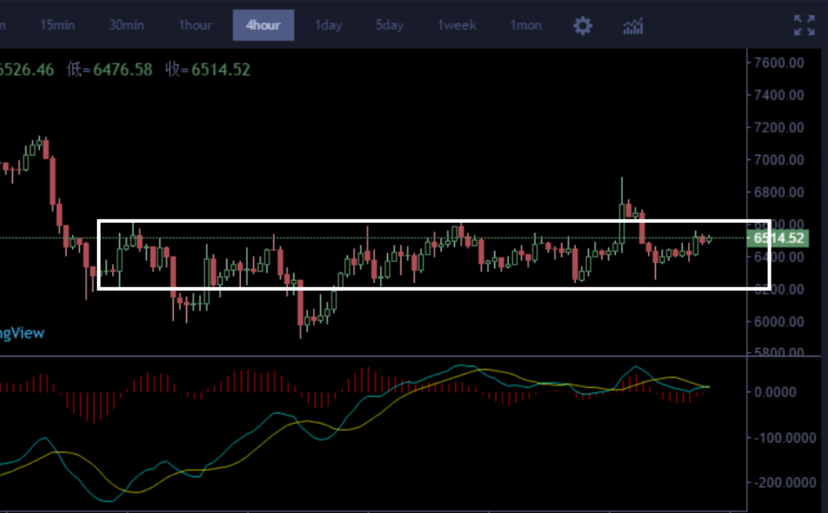Open chart settings gear icon
The height and width of the screenshot is (513, 828).
[x=583, y=25]
